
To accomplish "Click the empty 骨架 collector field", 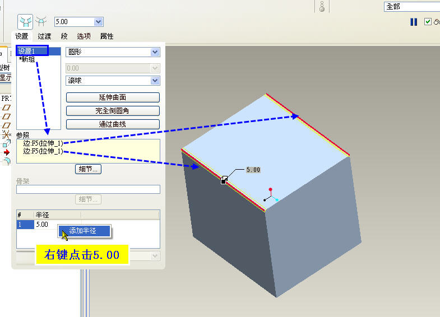I will (x=88, y=189).
